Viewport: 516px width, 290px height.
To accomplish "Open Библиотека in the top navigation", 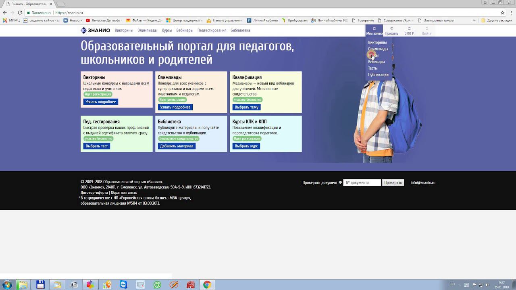I will click(x=240, y=30).
